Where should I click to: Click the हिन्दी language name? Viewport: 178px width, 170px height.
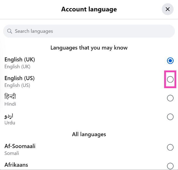click(10, 97)
